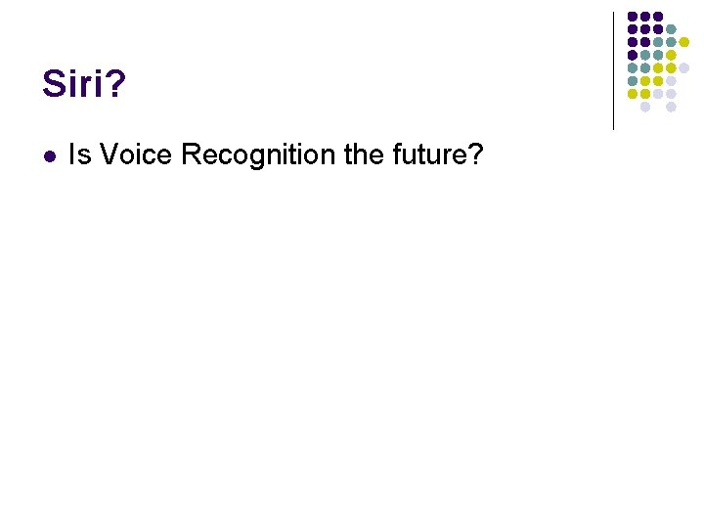Click the top-right purple dot in first row
The width and height of the screenshot is (704, 528).
click(658, 17)
